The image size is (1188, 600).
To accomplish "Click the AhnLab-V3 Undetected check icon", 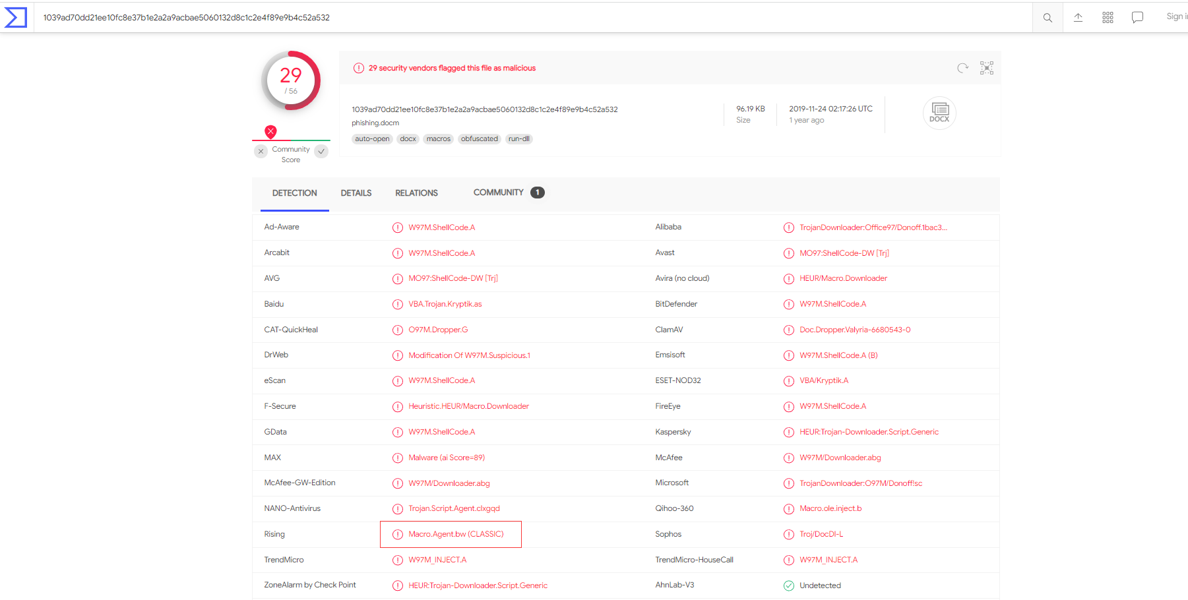I will click(x=789, y=585).
